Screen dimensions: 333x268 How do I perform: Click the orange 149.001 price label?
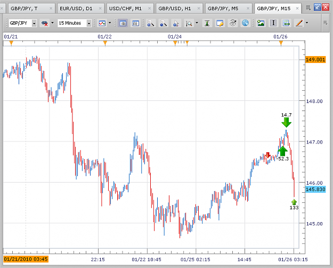(x=315, y=59)
